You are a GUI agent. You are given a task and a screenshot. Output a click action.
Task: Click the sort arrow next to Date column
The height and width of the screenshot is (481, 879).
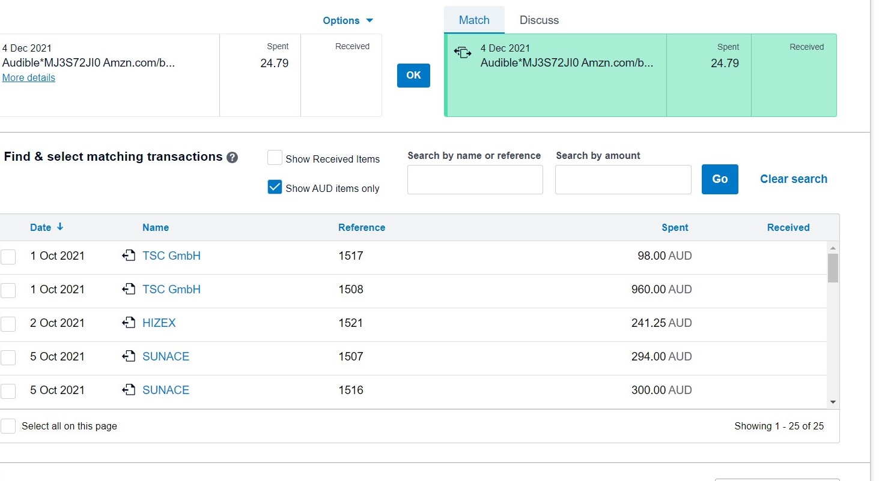[60, 227]
